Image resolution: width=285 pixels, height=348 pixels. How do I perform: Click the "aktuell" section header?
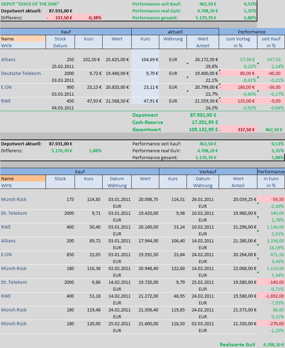175,32
